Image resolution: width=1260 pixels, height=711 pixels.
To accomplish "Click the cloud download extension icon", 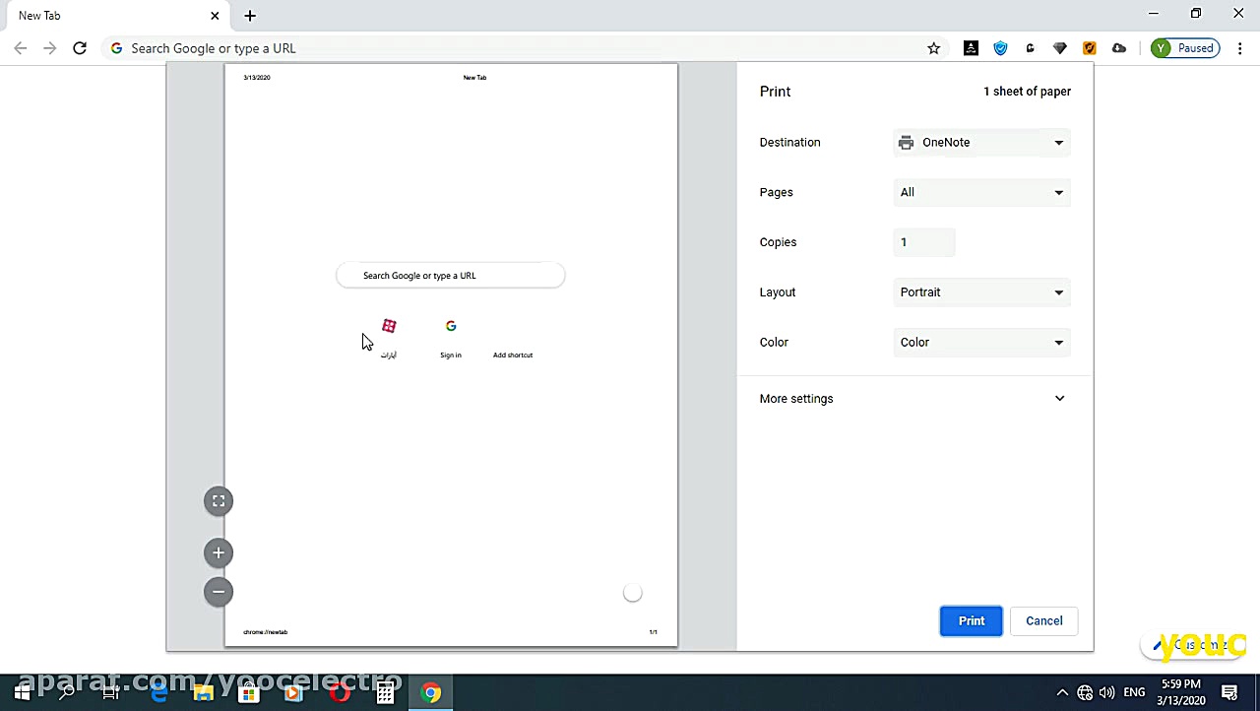I will click(1119, 47).
